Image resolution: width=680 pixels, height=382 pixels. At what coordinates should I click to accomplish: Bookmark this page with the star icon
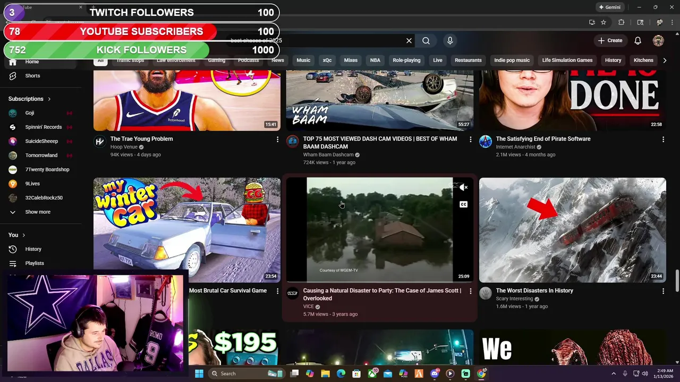click(603, 22)
